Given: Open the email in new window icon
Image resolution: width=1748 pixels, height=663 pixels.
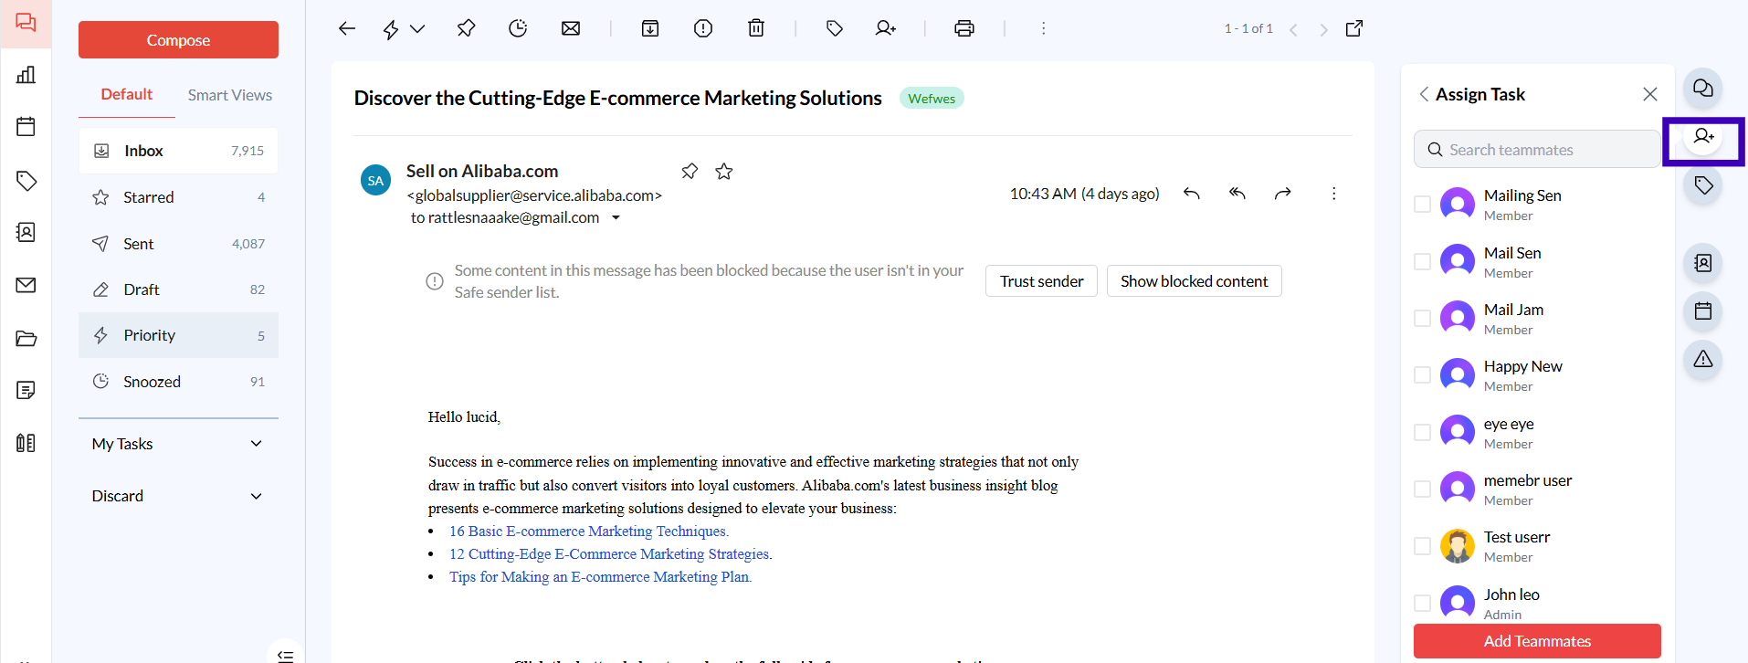Looking at the screenshot, I should click(1354, 28).
